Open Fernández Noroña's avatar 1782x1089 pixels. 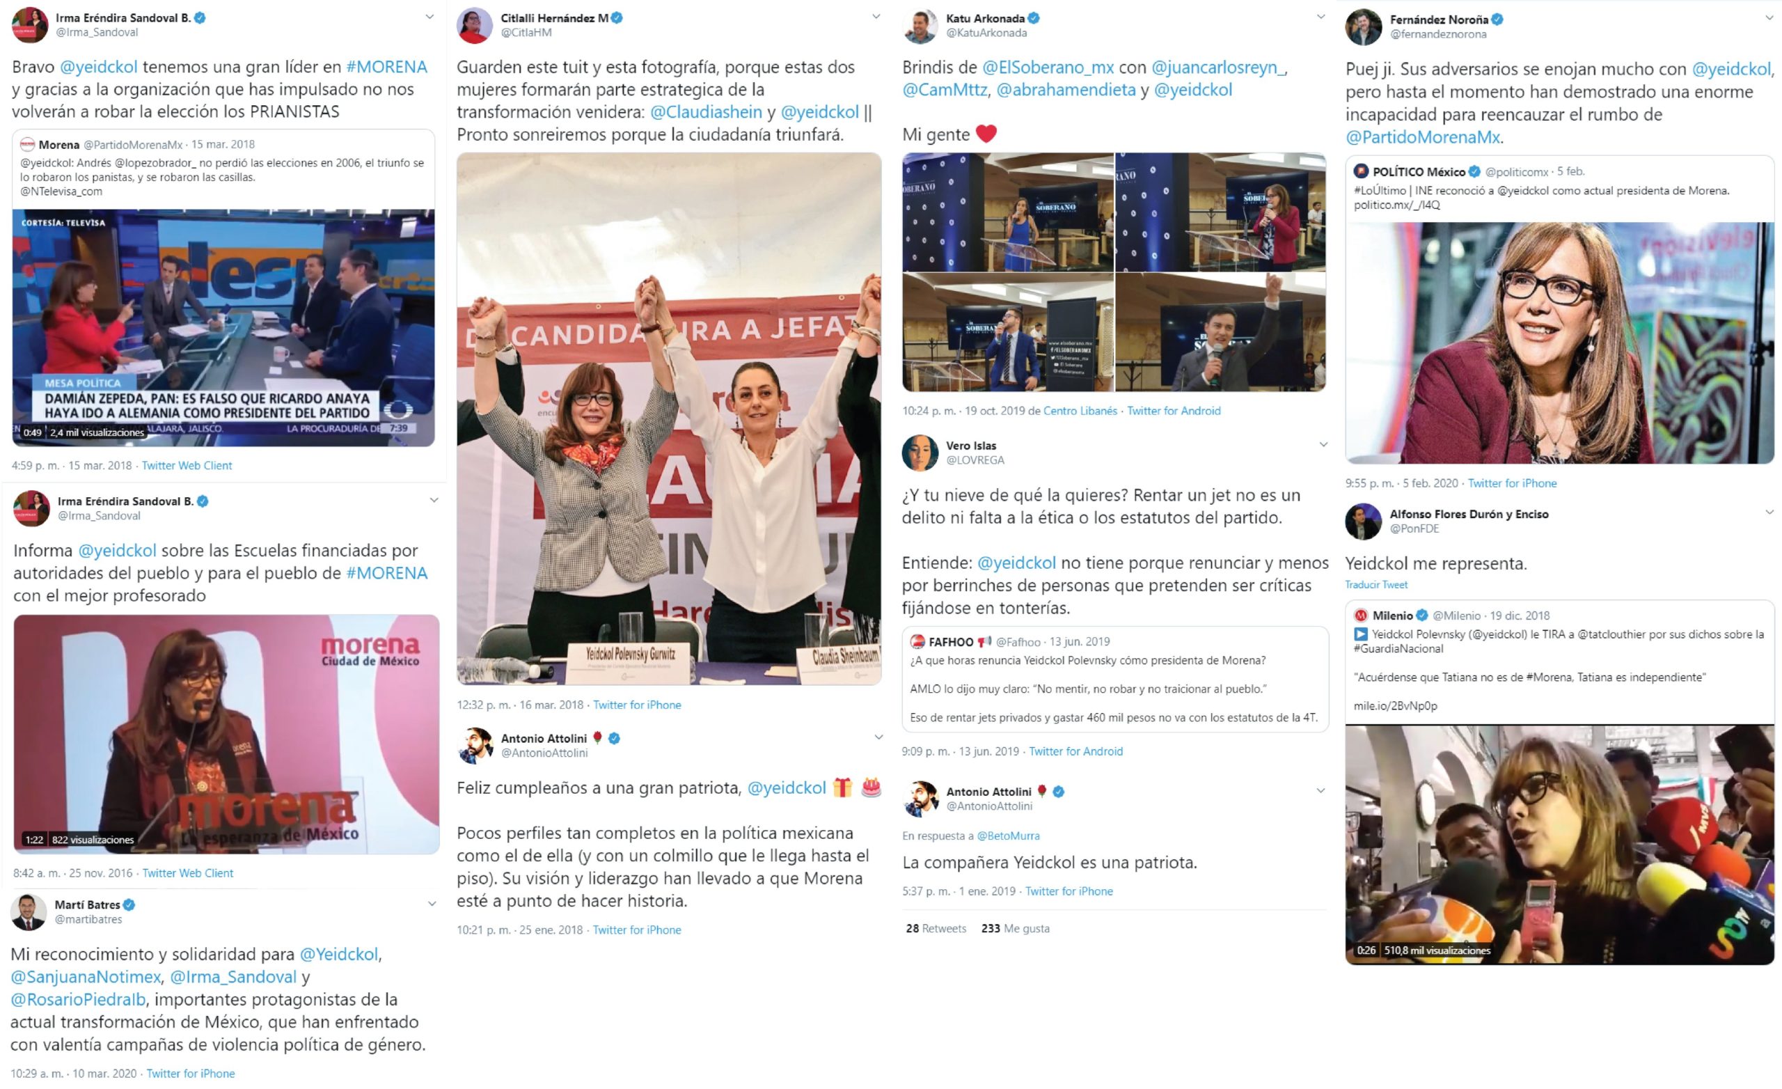point(1363,26)
